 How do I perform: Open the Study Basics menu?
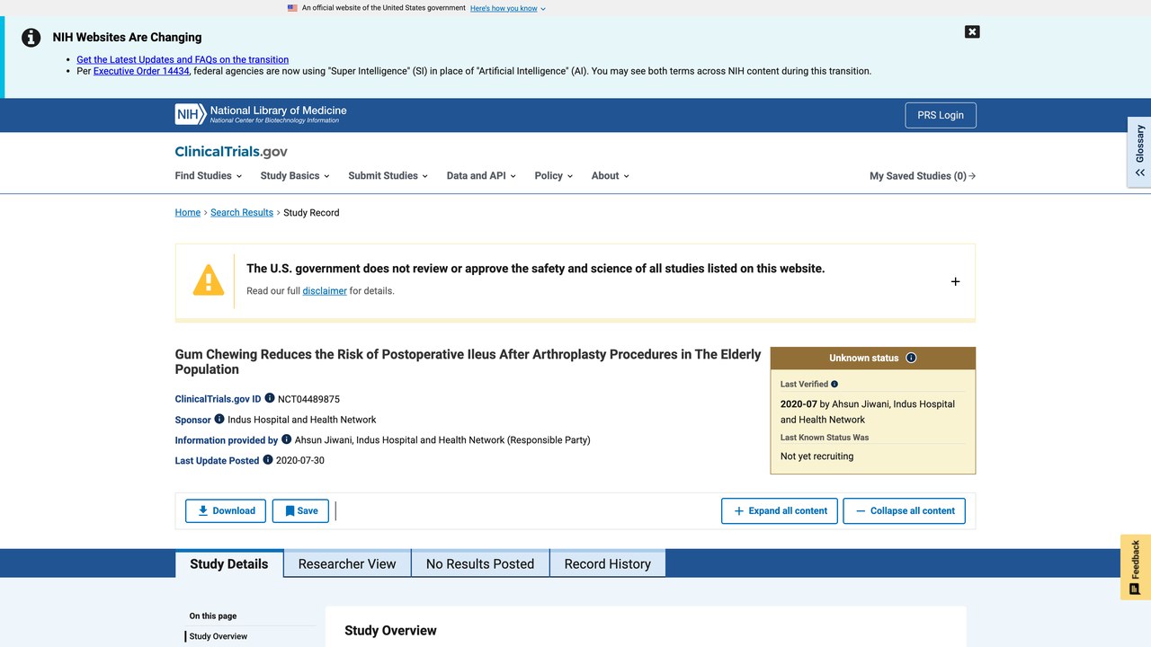(295, 176)
